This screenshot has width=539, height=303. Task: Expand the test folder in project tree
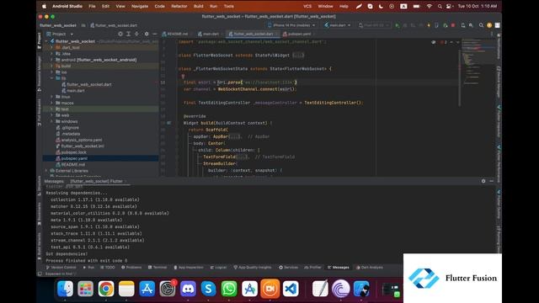click(51, 109)
